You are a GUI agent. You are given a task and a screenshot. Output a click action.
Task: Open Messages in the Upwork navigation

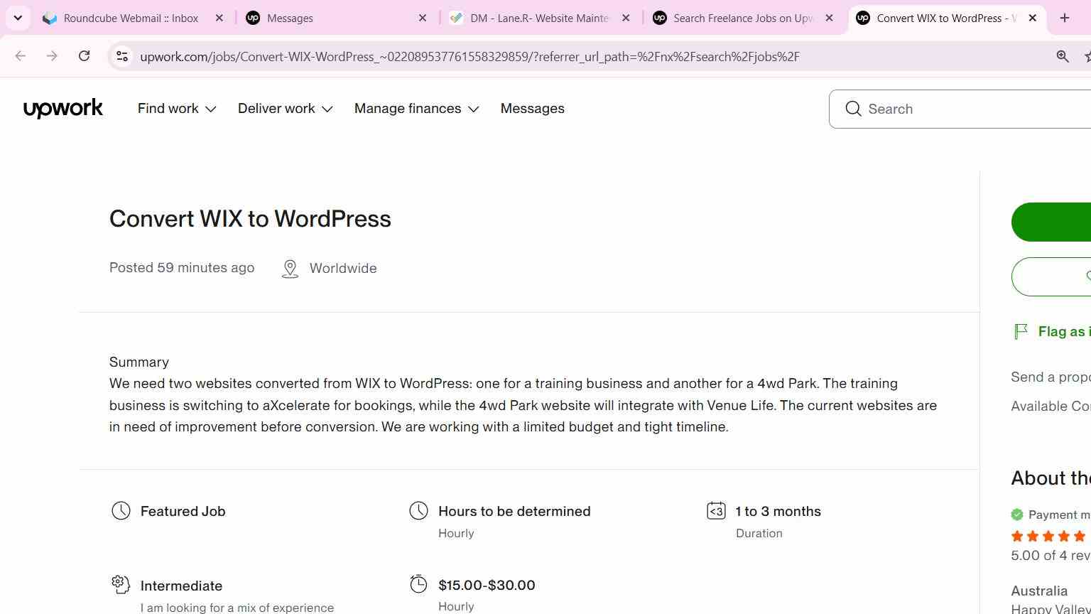(x=533, y=109)
